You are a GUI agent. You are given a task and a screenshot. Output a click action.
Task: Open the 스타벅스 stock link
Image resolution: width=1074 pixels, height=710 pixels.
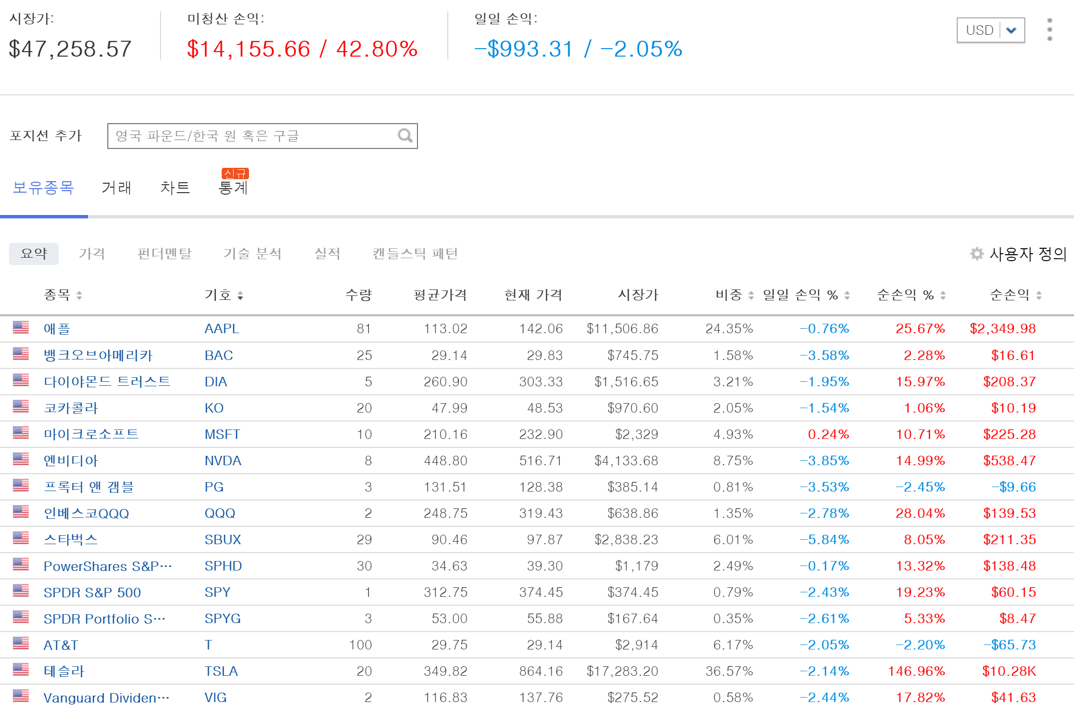click(71, 539)
